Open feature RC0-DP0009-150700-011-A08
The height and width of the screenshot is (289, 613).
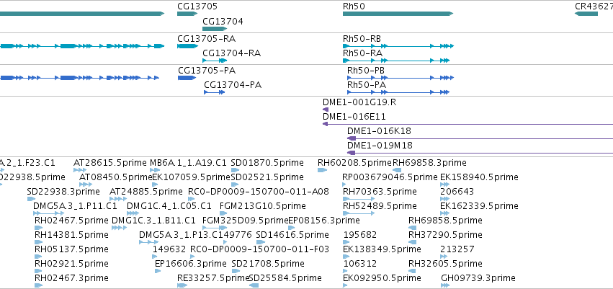(x=190, y=199)
